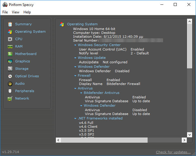Maximize the Speccy window
This screenshot has width=196, height=156.
click(x=175, y=5)
